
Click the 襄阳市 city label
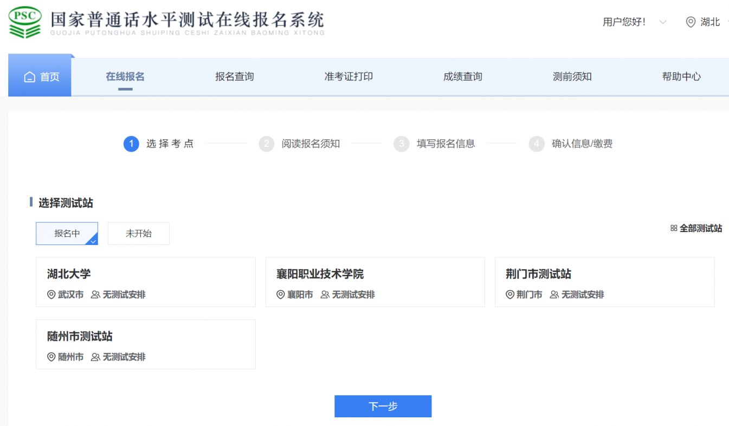click(x=300, y=295)
